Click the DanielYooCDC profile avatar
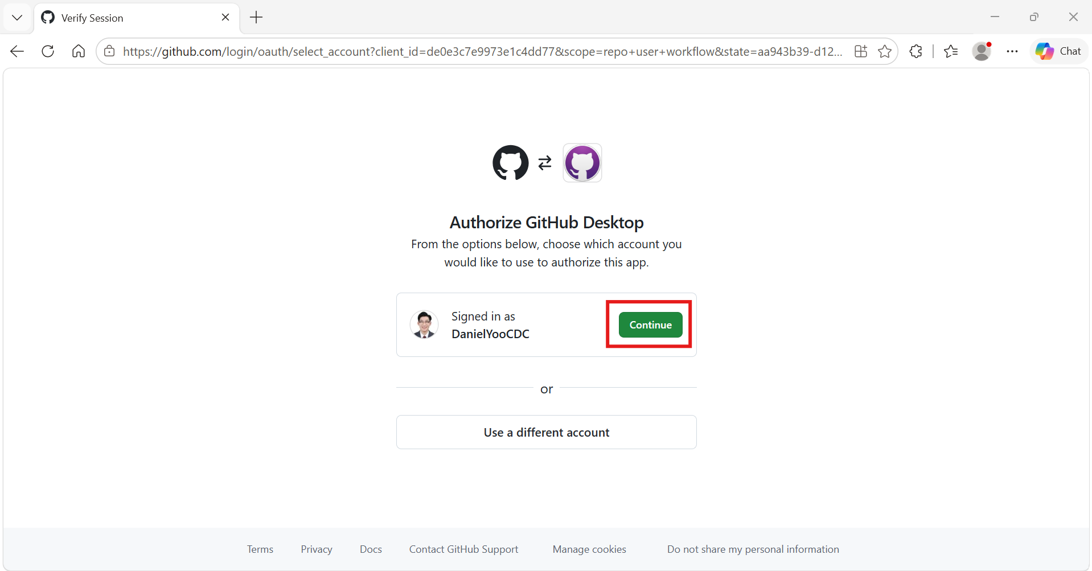 point(424,324)
